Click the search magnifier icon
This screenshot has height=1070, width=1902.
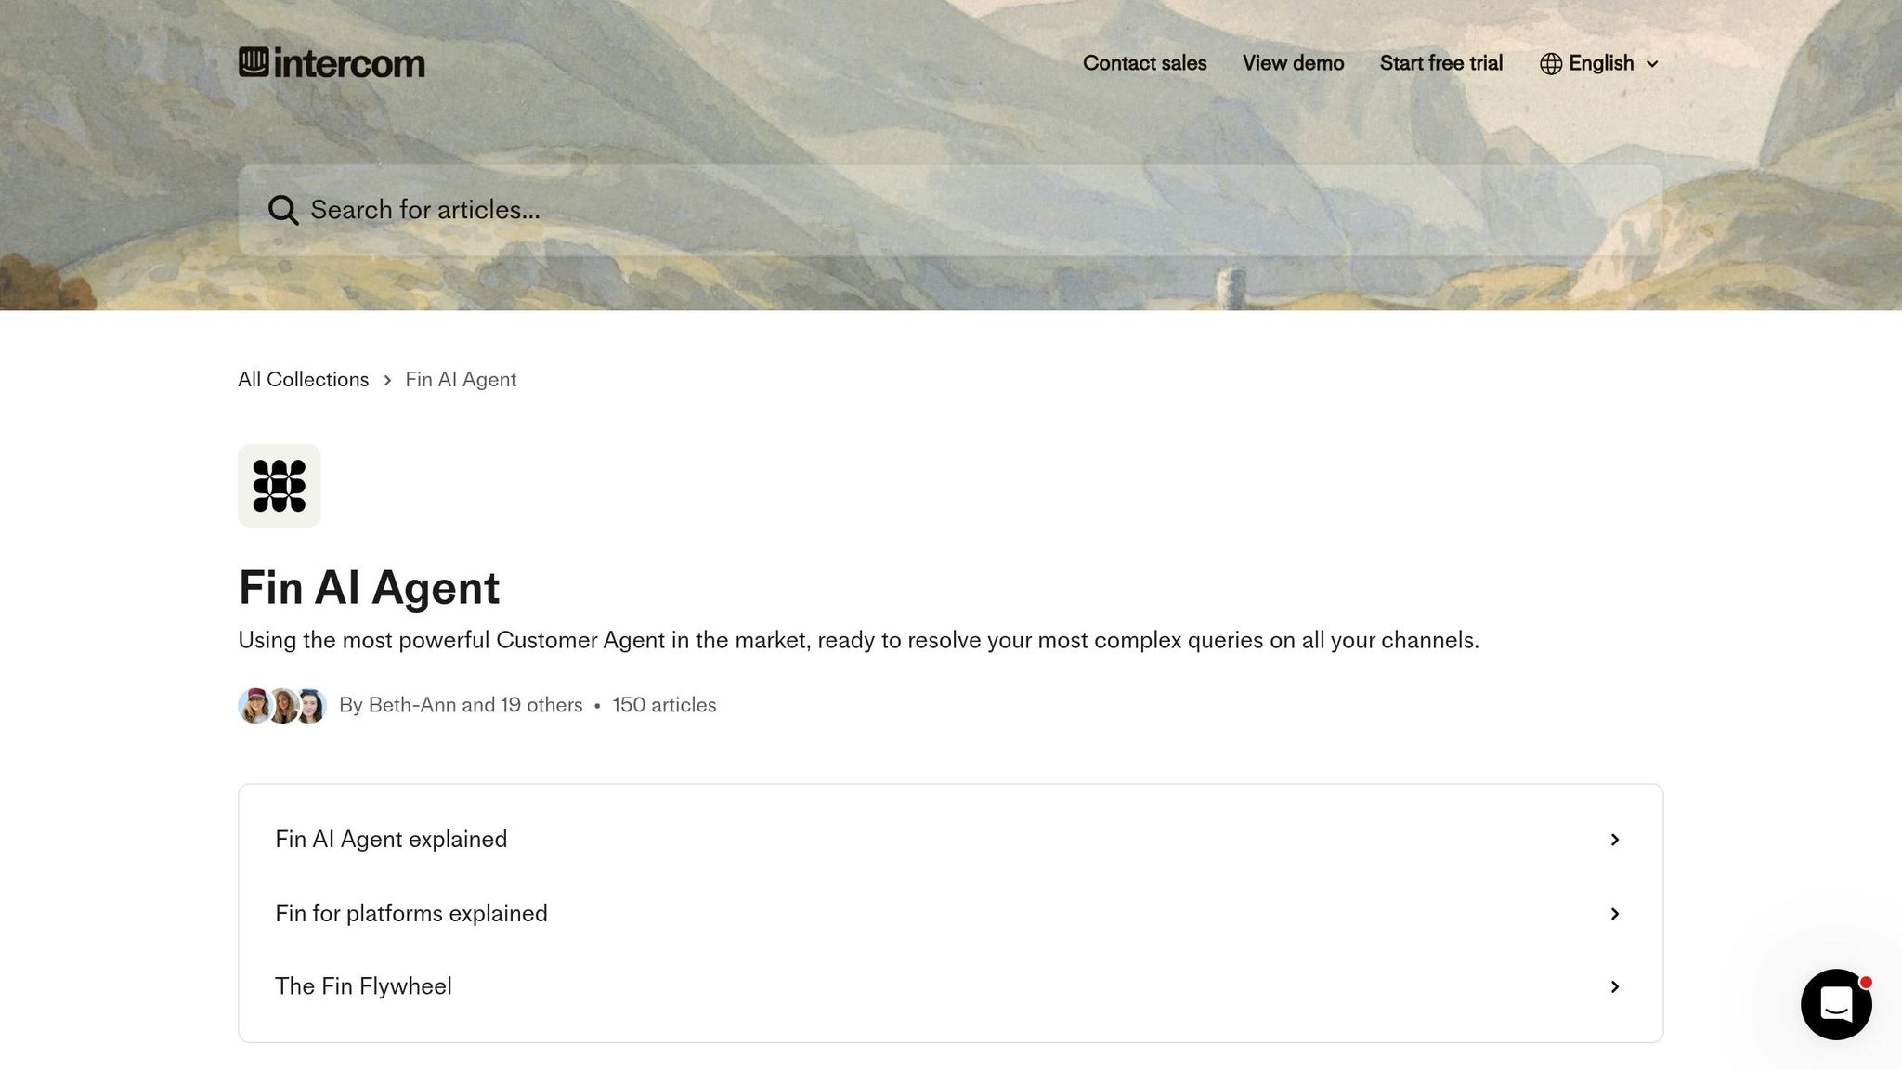pyautogui.click(x=283, y=210)
